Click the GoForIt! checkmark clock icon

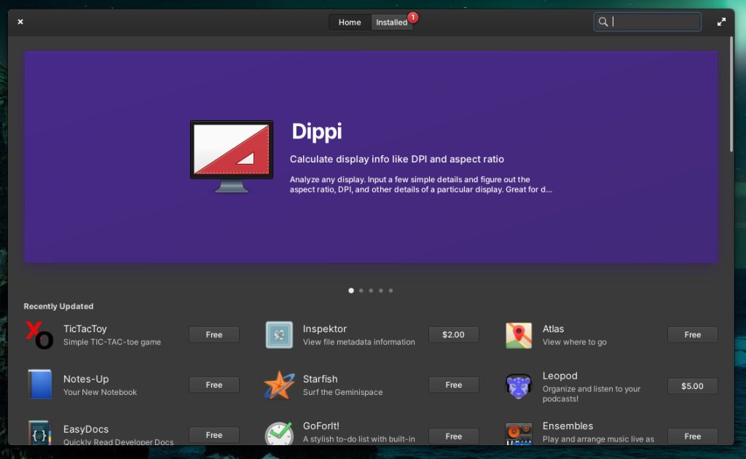(279, 433)
